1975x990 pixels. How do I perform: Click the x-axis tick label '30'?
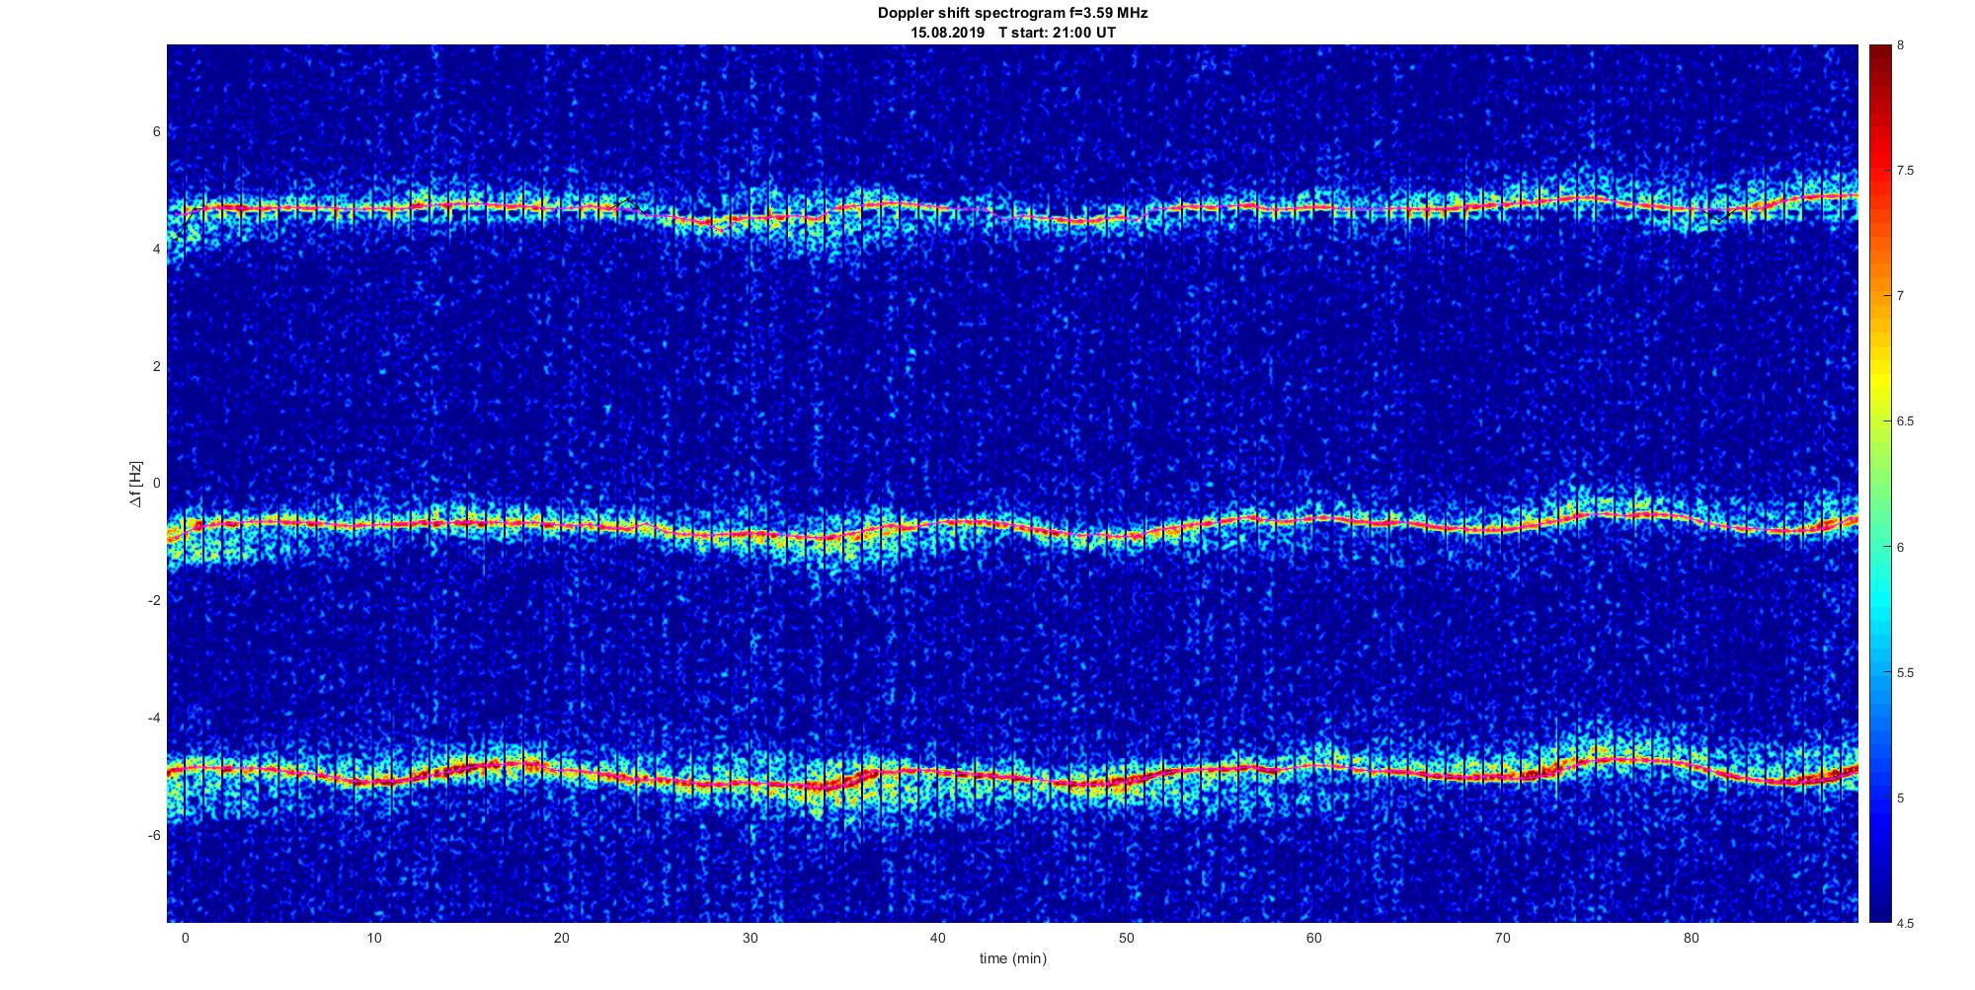pos(750,938)
